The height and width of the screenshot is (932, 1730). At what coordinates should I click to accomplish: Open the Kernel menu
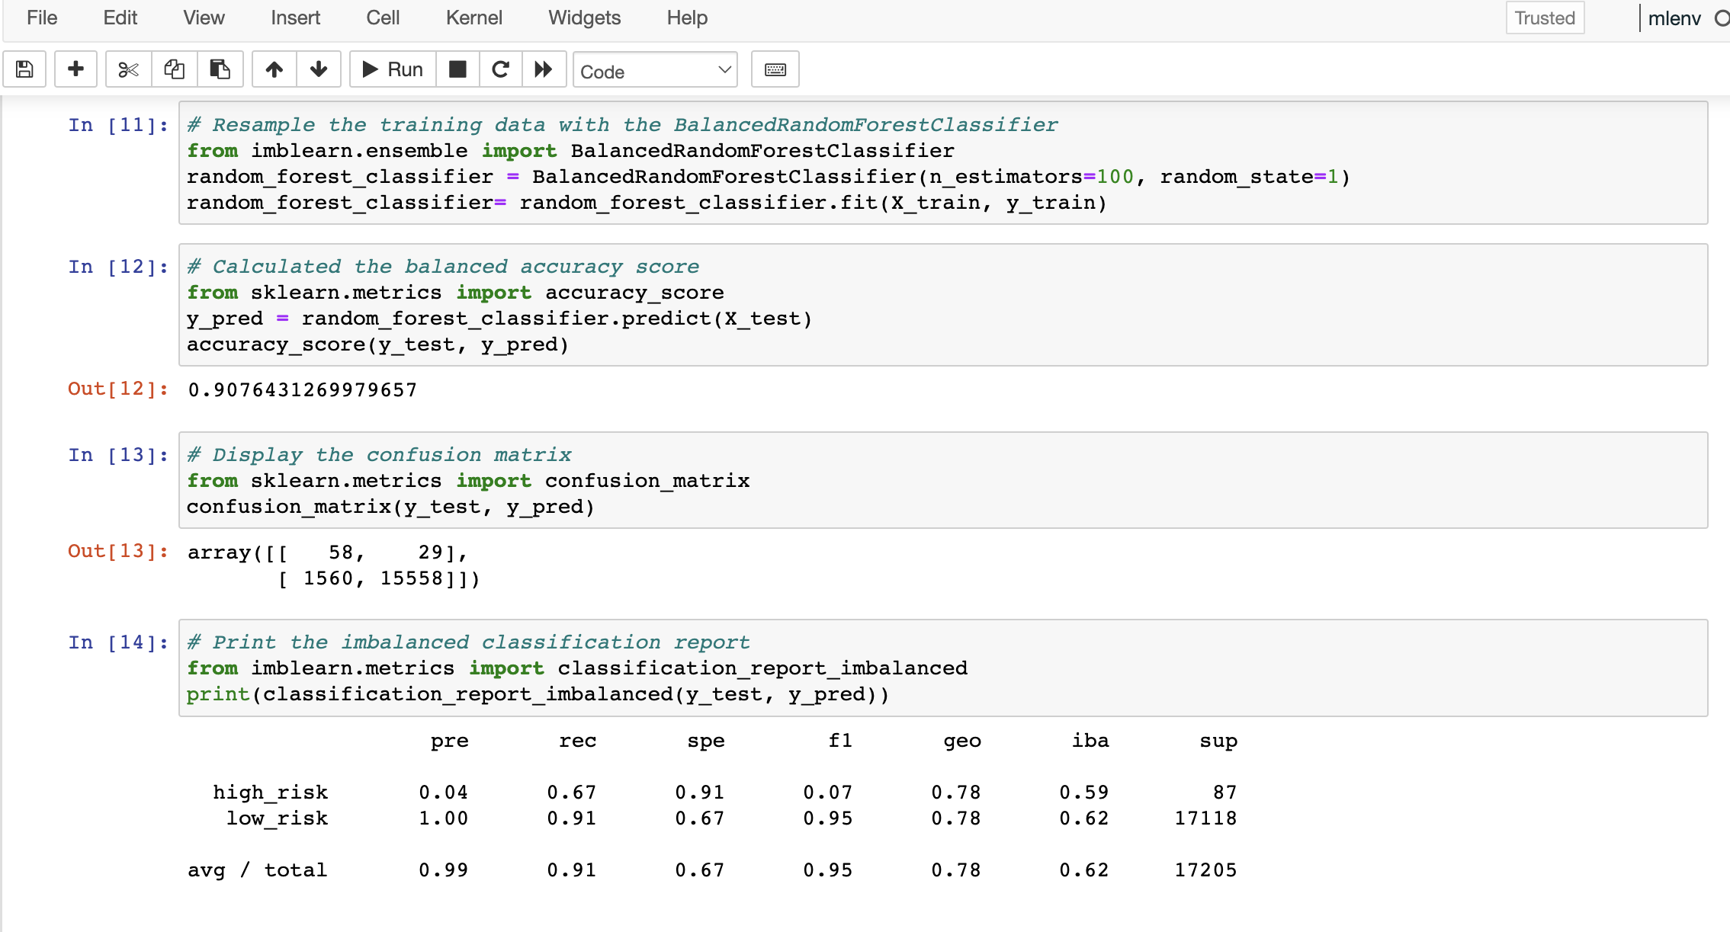474,18
